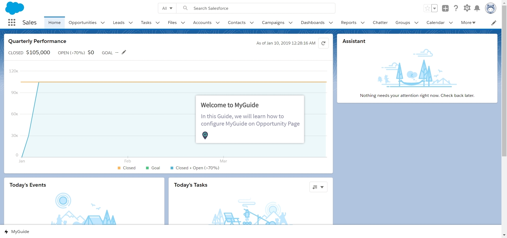Click the MyGuide pin icon in welcome popup

point(205,135)
